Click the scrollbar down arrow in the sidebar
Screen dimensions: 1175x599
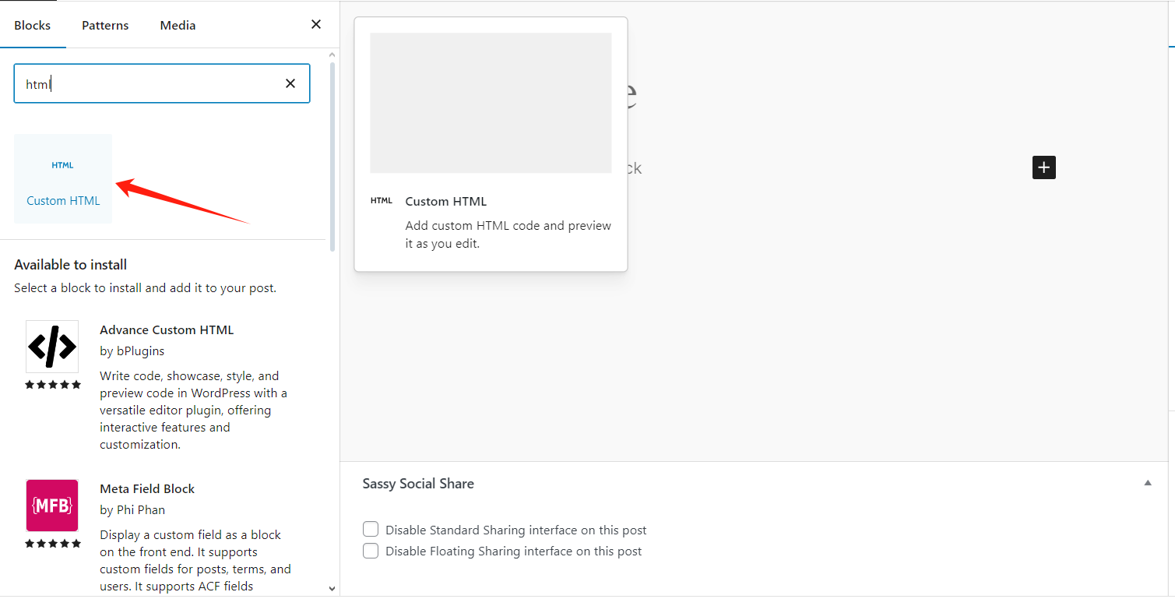(x=332, y=588)
